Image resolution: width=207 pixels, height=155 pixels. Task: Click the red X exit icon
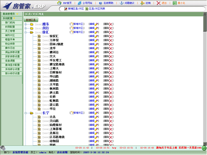[x=159, y=3]
